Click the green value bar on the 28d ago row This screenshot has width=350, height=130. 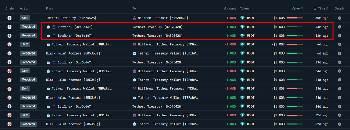295,106
